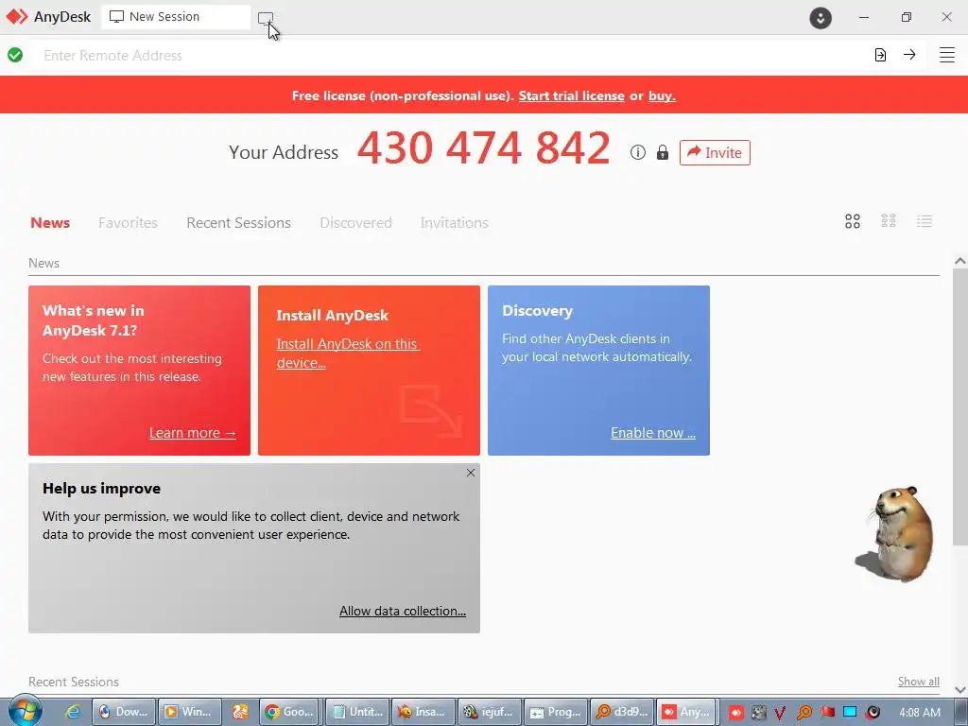968x726 pixels.
Task: Click the red AnyDesk tray icon
Action: (x=735, y=713)
